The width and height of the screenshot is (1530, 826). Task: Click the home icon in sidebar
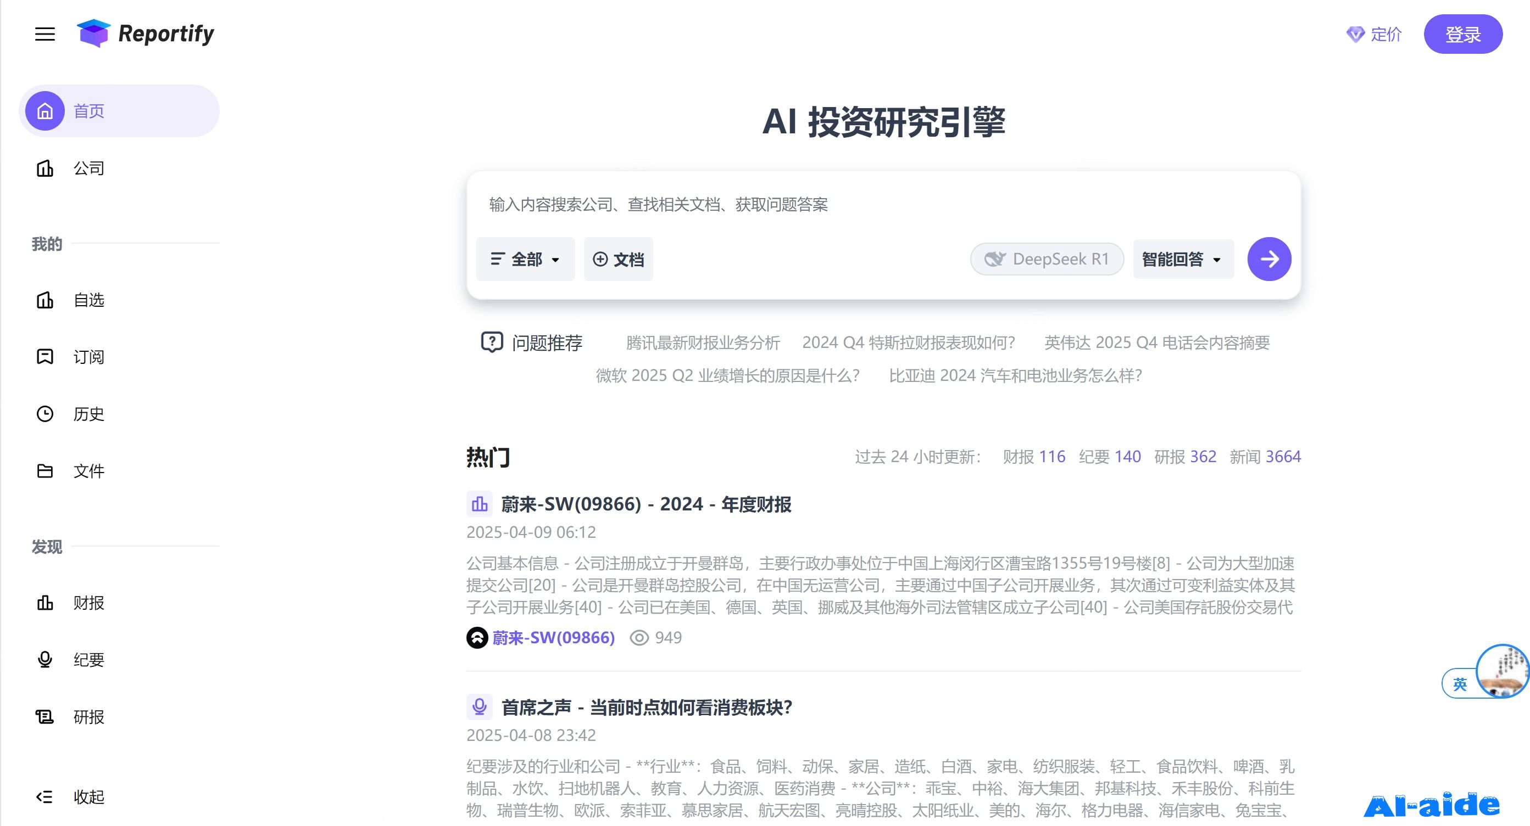click(x=45, y=111)
